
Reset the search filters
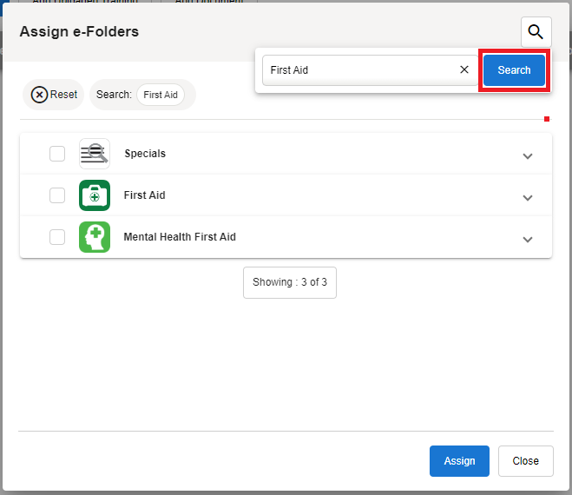[x=54, y=95]
